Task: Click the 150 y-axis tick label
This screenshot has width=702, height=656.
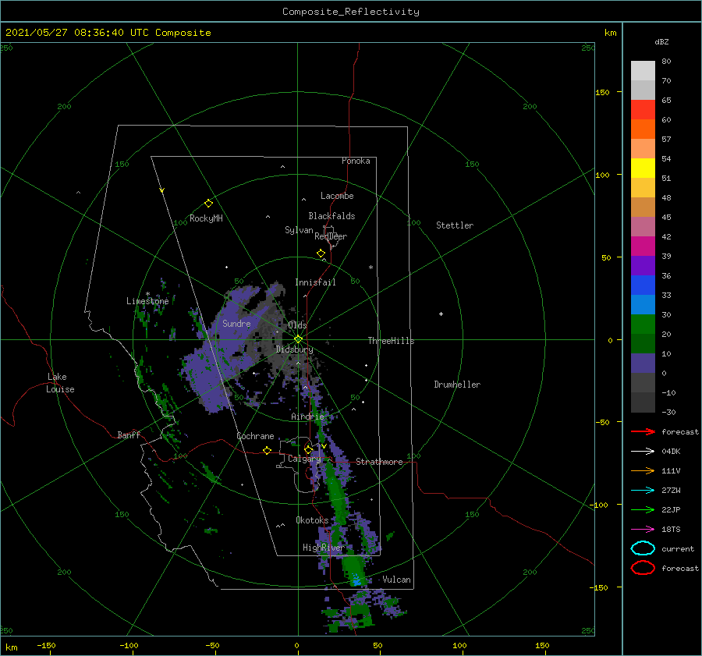Action: coord(602,92)
